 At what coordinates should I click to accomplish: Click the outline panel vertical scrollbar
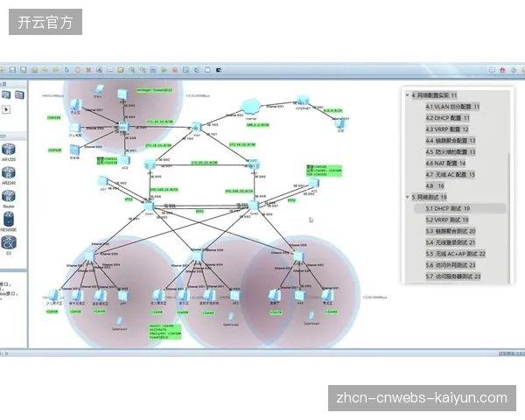pyautogui.click(x=509, y=218)
